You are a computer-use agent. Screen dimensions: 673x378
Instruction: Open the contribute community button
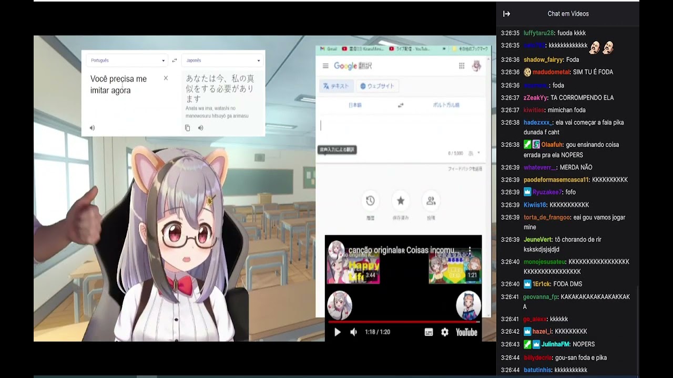click(431, 201)
